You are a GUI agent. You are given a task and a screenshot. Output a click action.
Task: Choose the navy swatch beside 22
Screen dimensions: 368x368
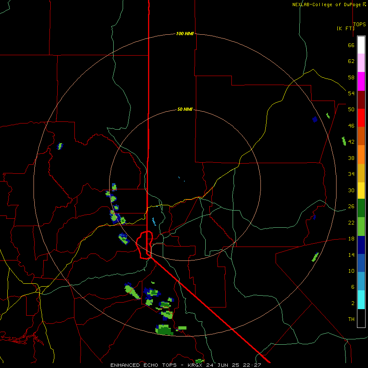pyautogui.click(x=361, y=245)
